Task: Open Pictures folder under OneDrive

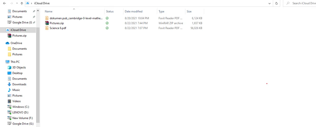Action: (x=17, y=54)
